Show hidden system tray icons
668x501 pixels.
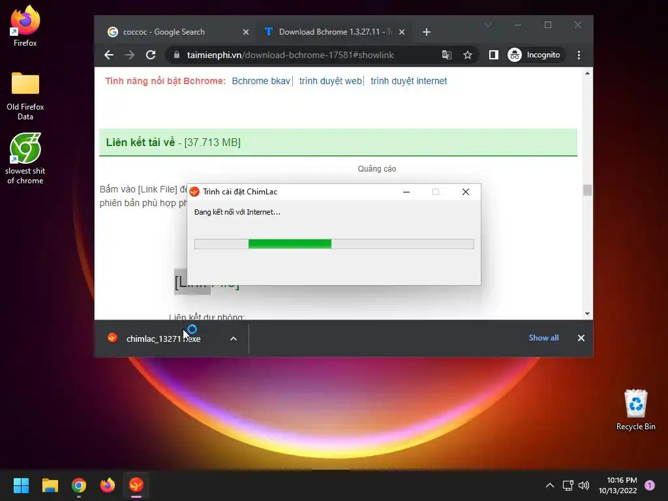pyautogui.click(x=550, y=485)
